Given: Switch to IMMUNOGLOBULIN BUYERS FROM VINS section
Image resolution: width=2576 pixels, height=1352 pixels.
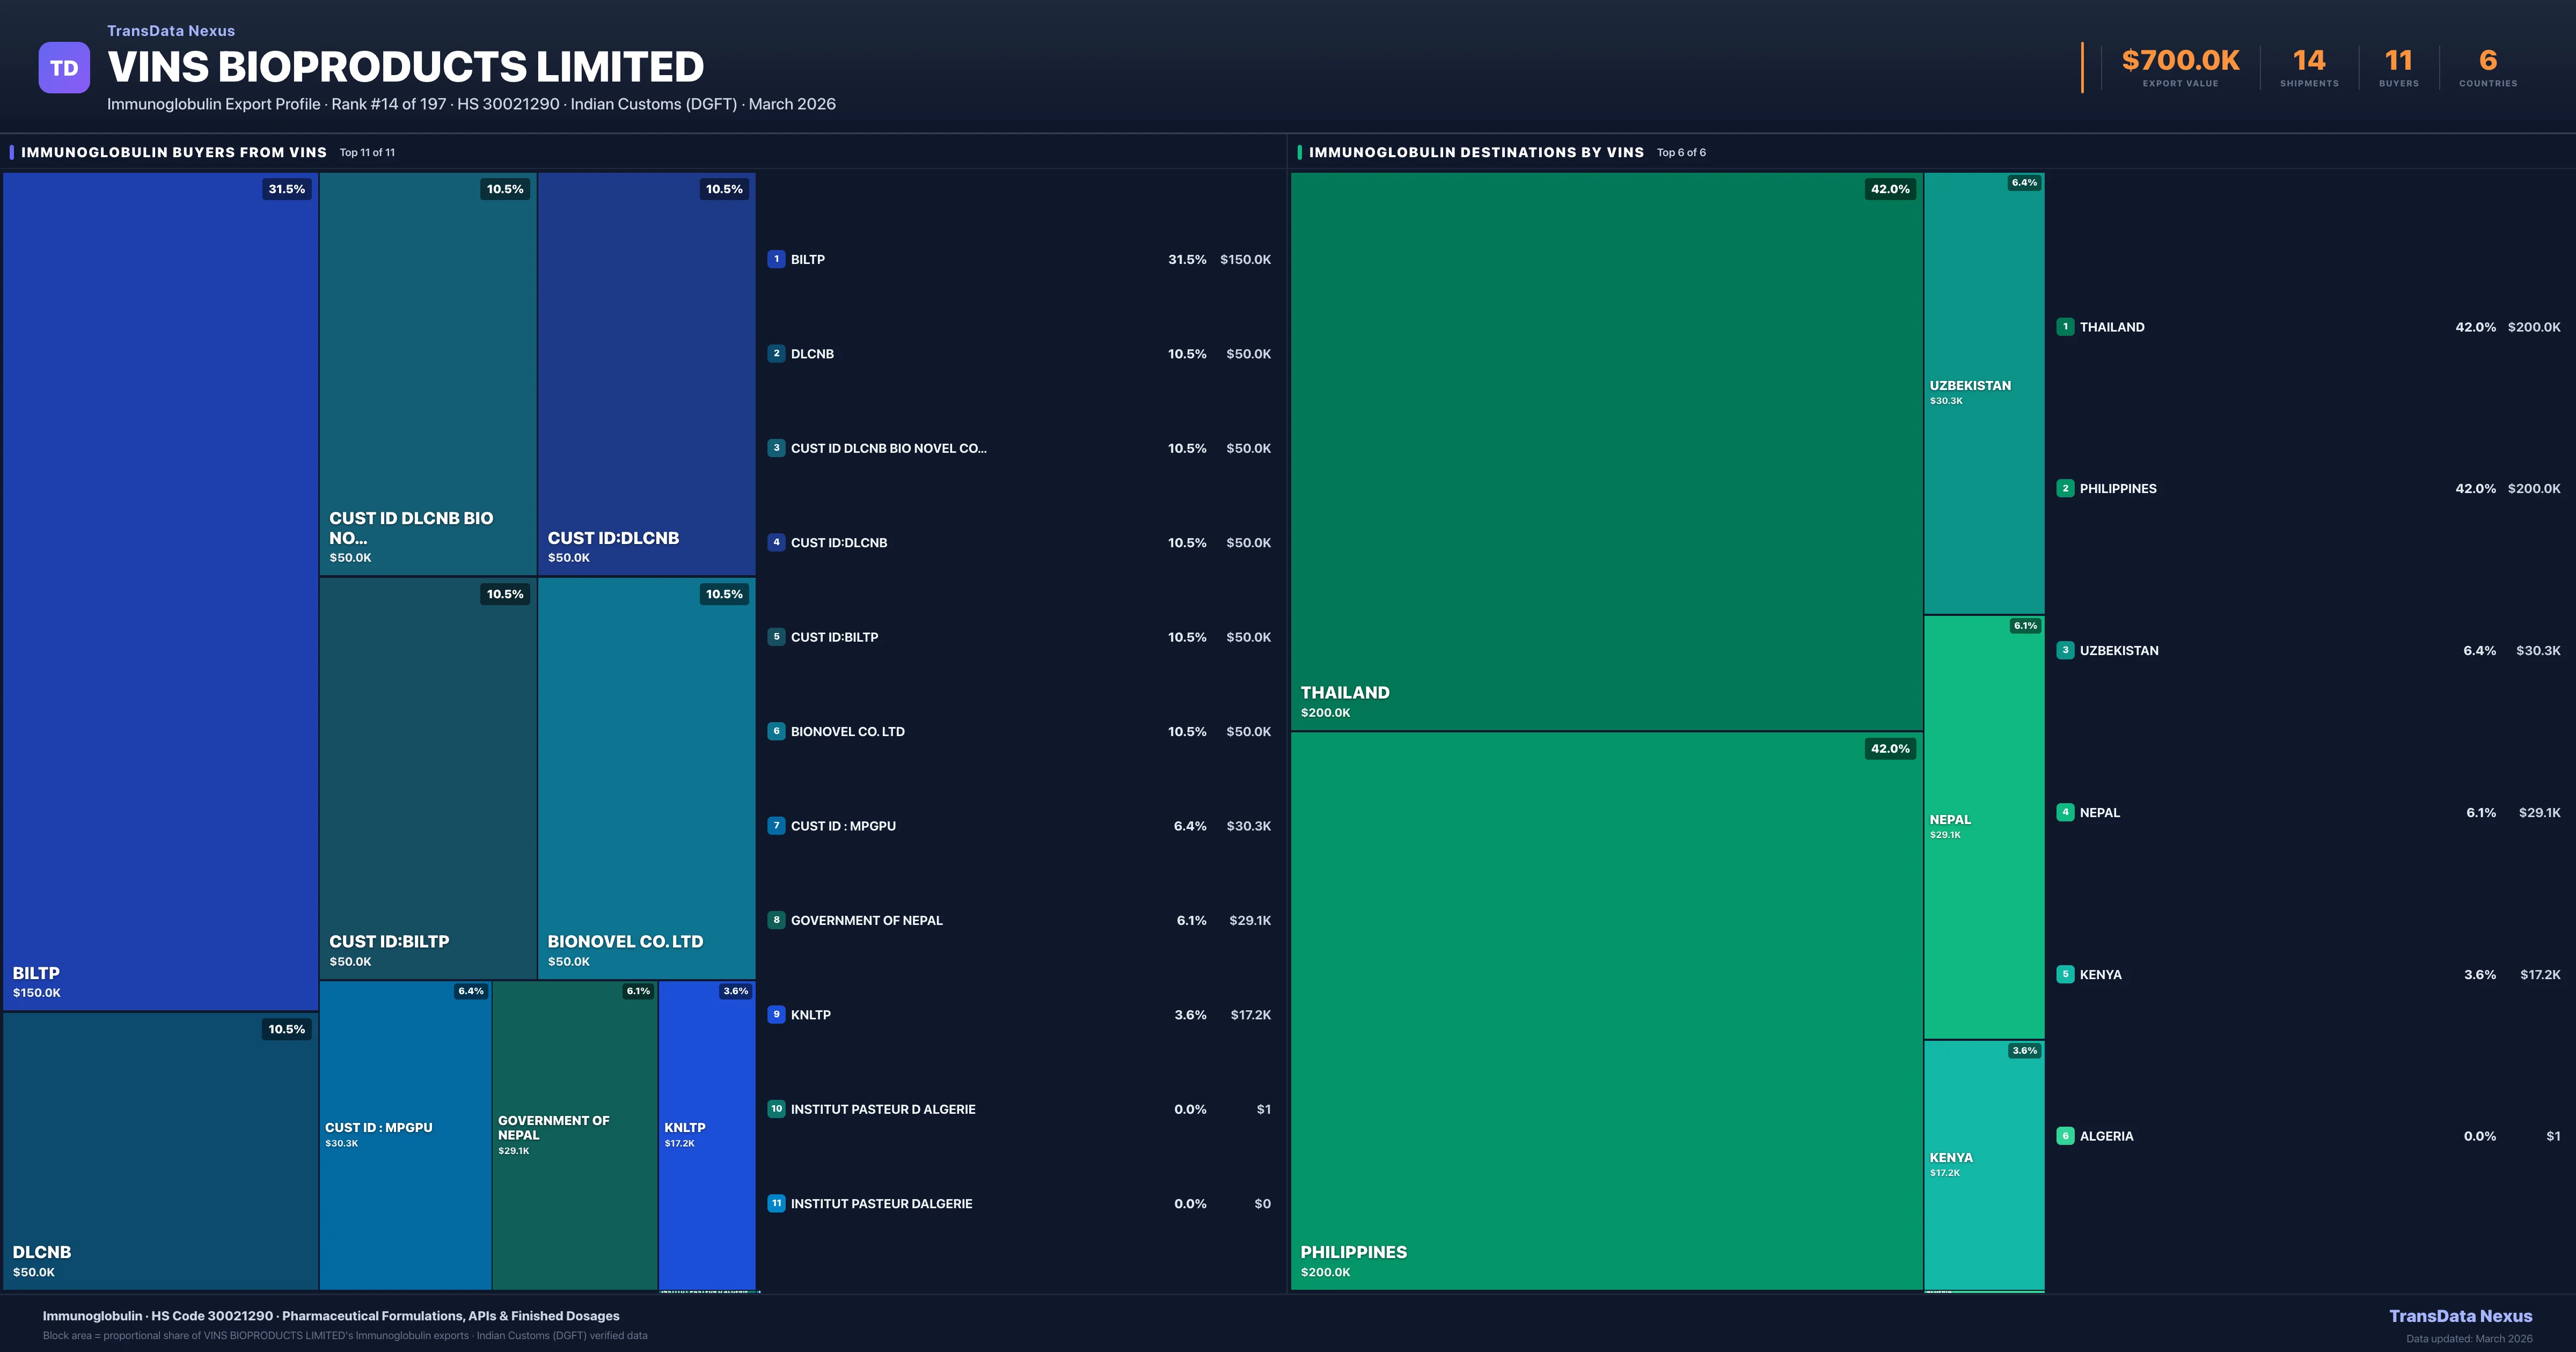Looking at the screenshot, I should click(175, 152).
